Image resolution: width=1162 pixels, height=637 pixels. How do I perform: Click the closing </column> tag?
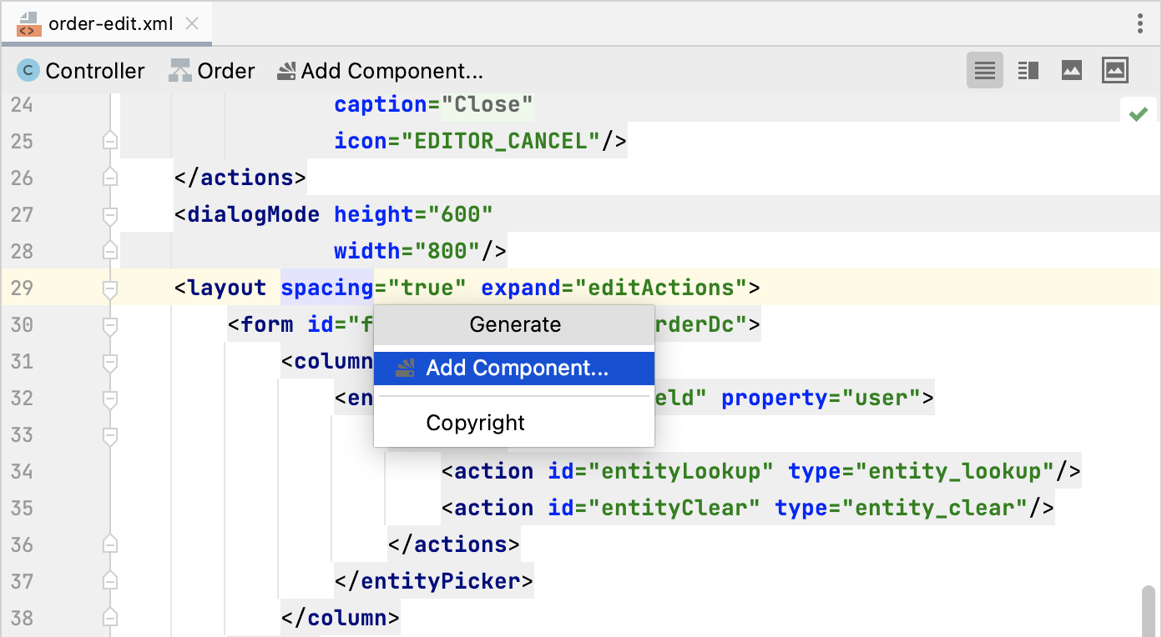click(x=340, y=618)
